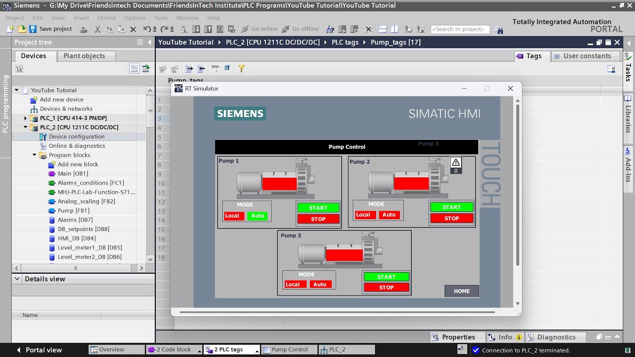Click the Redo arrow icon
The width and height of the screenshot is (635, 357).
point(165,29)
